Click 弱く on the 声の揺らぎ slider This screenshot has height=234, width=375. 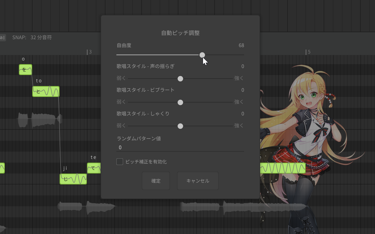coord(121,78)
